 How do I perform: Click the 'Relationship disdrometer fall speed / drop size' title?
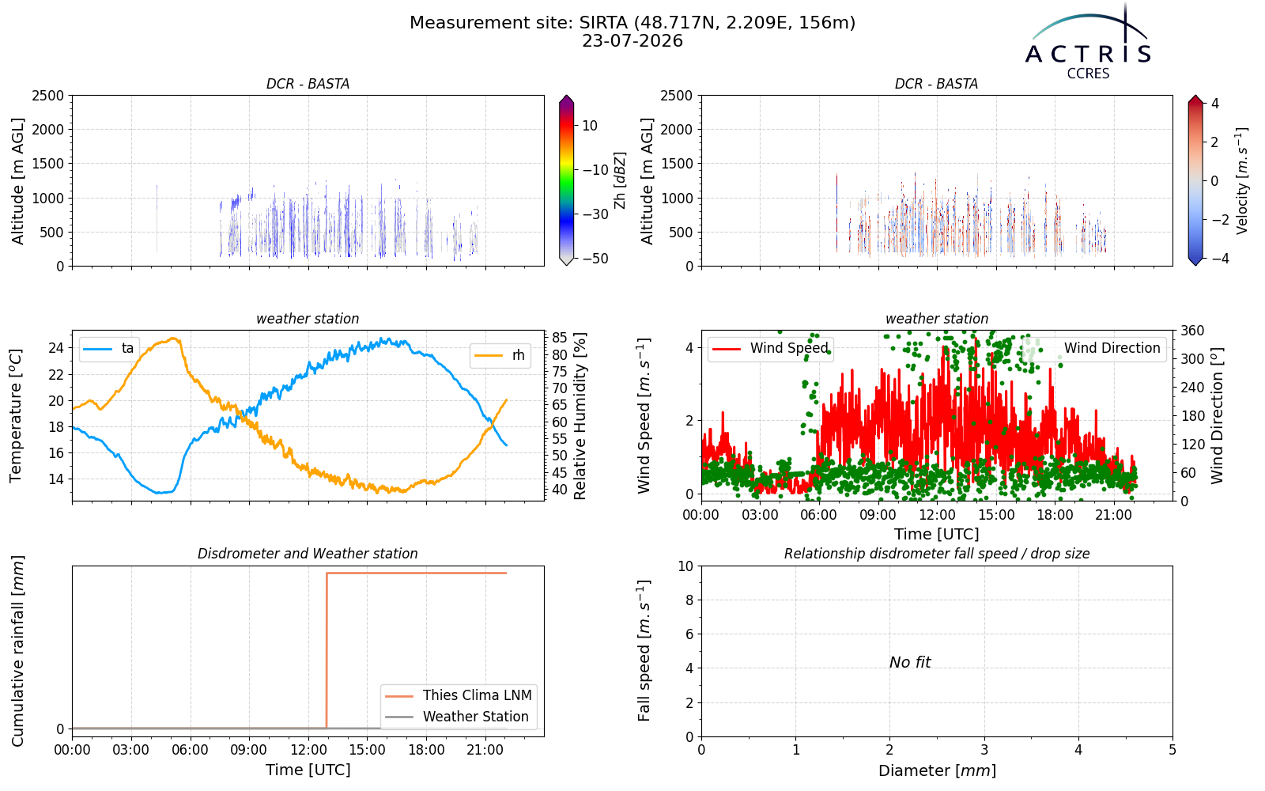pyautogui.click(x=937, y=554)
